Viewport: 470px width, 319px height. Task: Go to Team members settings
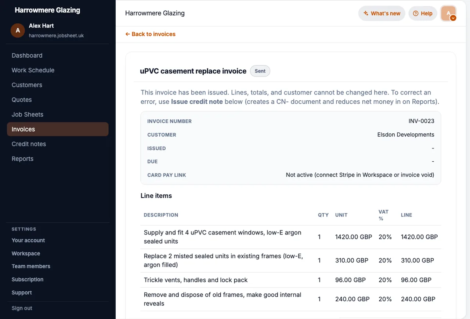click(x=31, y=266)
